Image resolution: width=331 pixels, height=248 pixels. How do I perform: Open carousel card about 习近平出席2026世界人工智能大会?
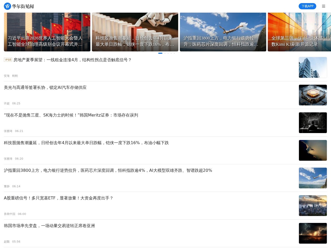pyautogui.click(x=47, y=32)
